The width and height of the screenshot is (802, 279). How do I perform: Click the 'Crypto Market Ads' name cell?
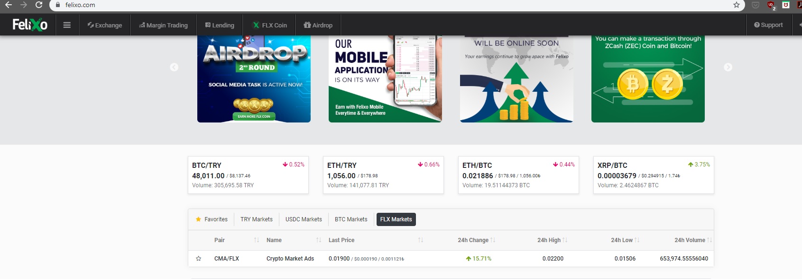[290, 259]
